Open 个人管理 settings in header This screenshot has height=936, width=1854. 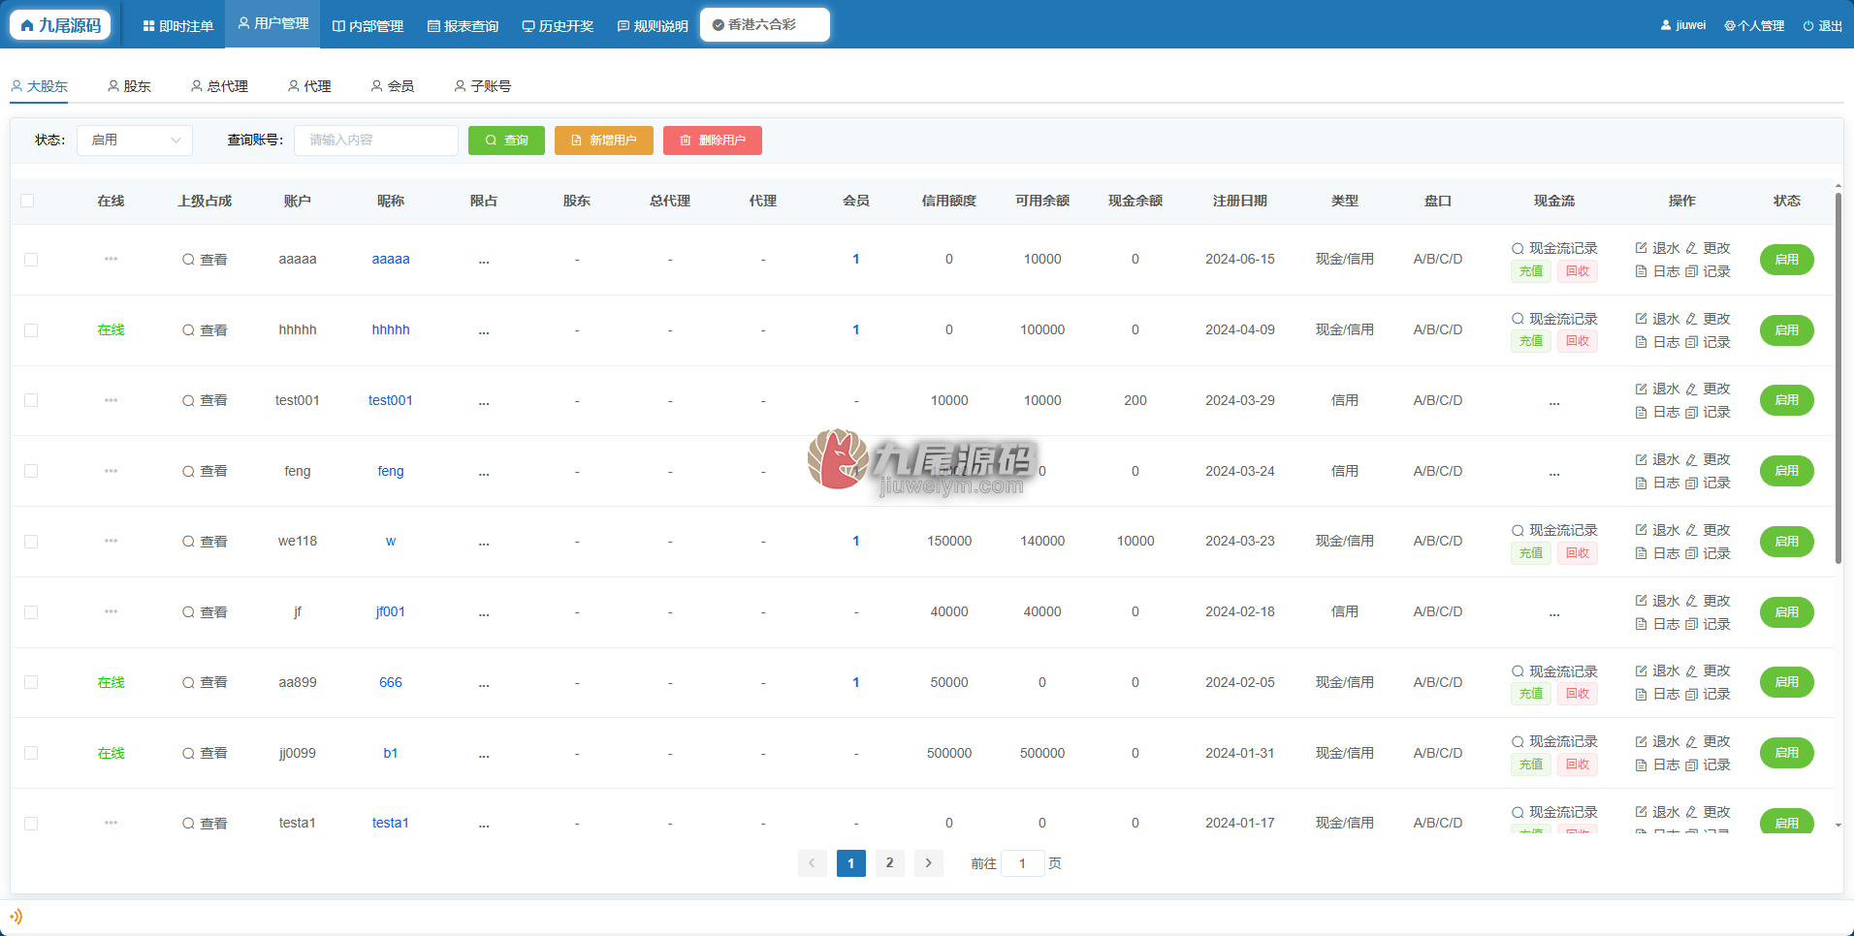(x=1754, y=26)
